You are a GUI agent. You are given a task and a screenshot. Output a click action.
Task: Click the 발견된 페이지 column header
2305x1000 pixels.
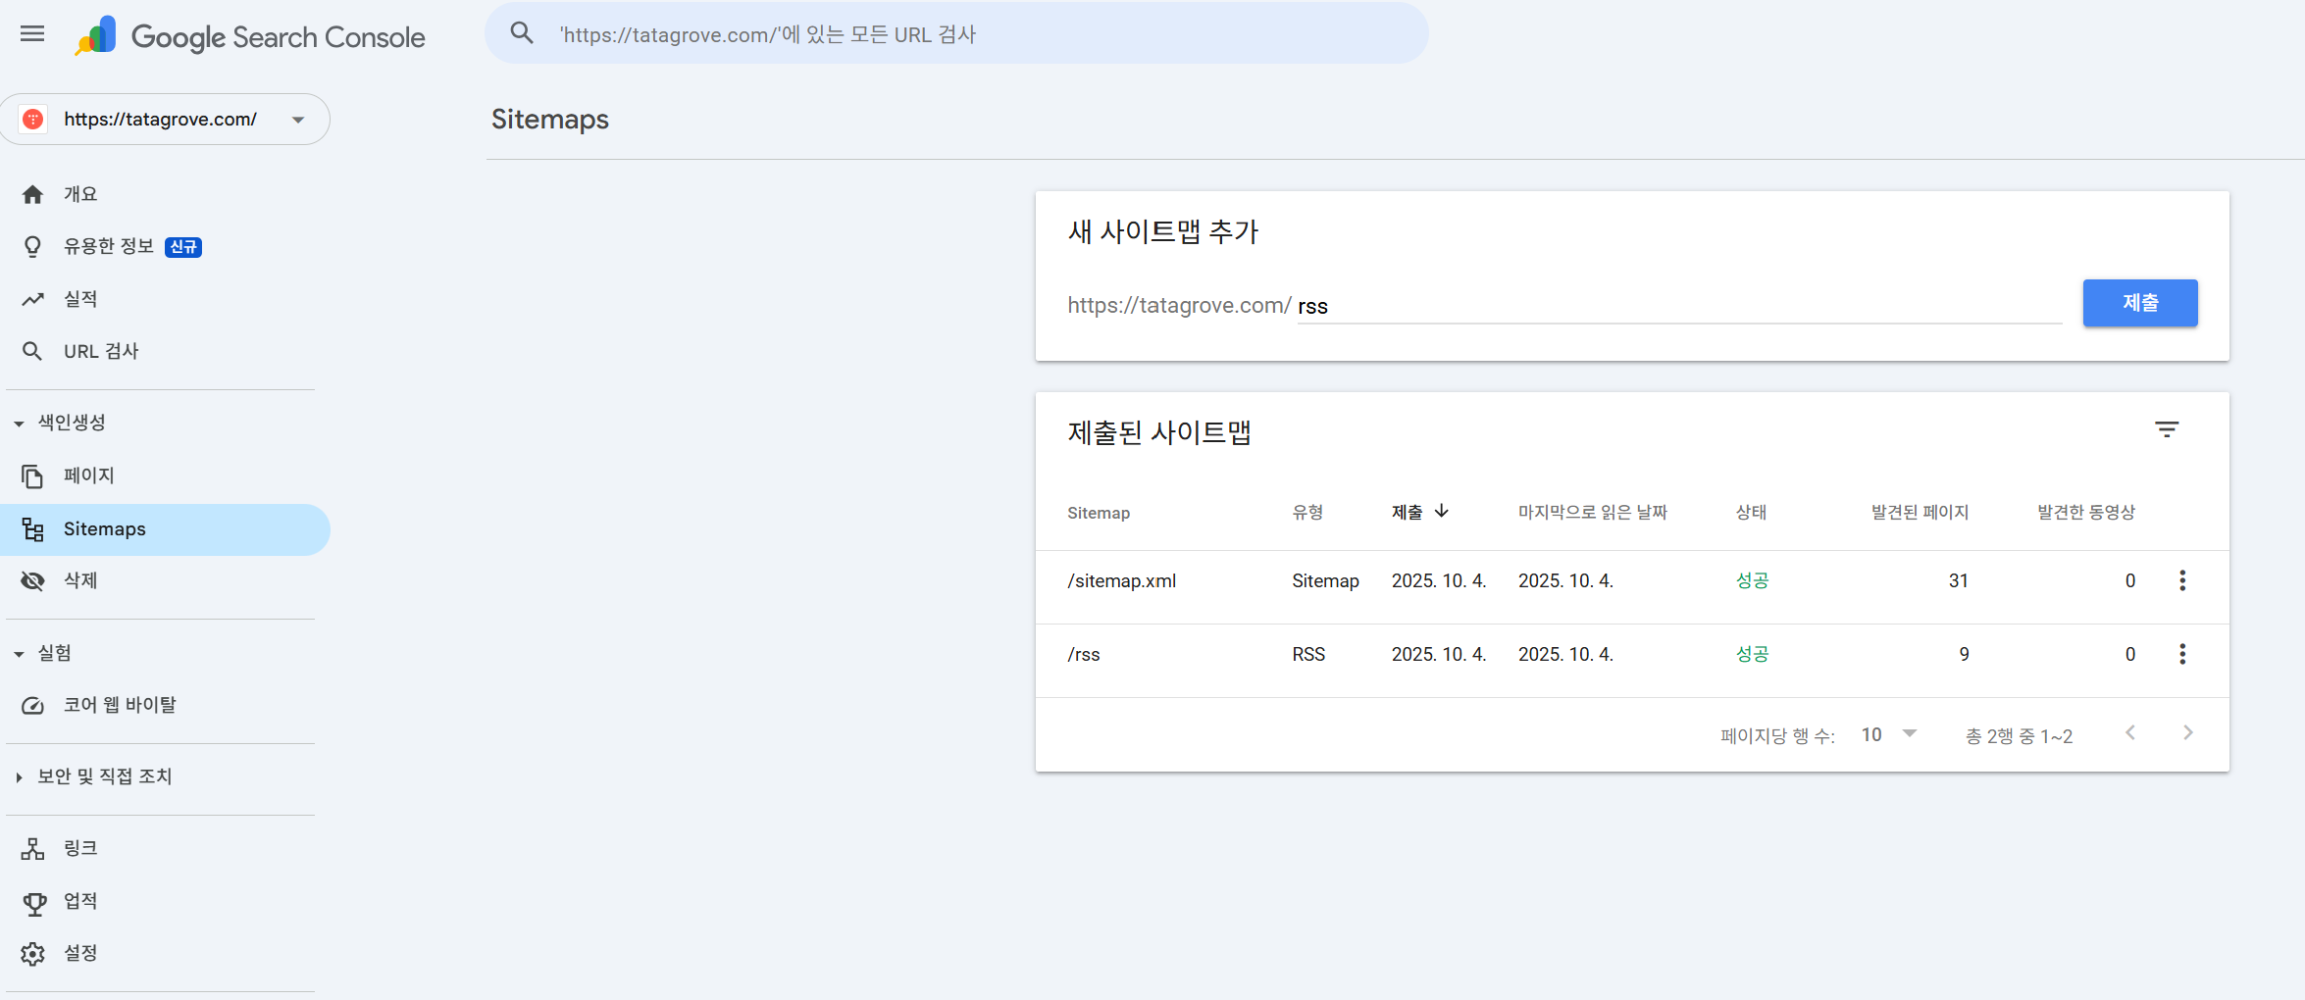point(1920,512)
